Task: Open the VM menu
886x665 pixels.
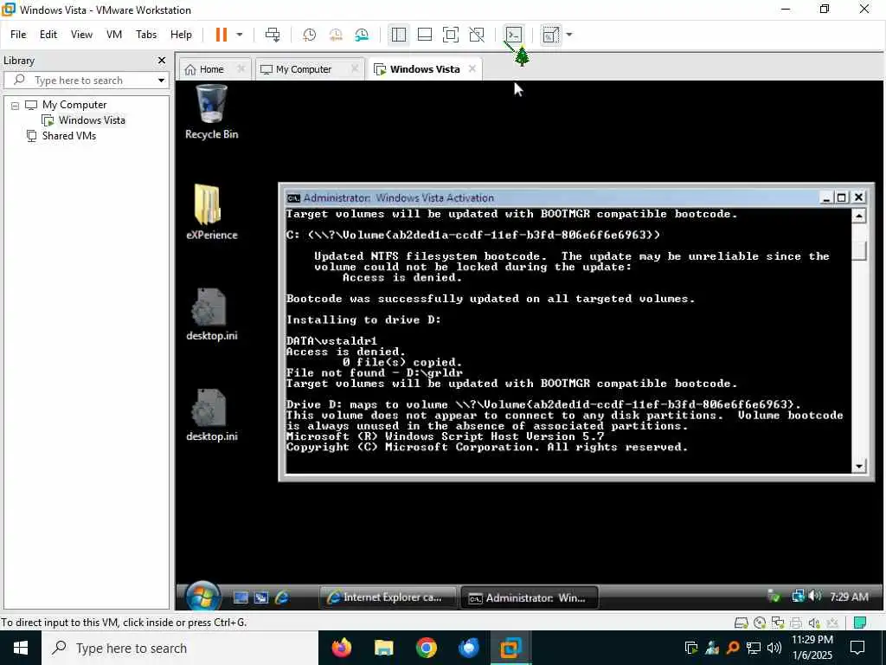Action: pos(114,35)
